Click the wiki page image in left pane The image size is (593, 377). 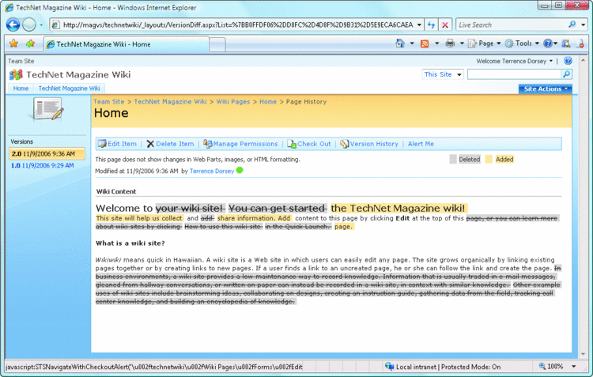tap(48, 109)
